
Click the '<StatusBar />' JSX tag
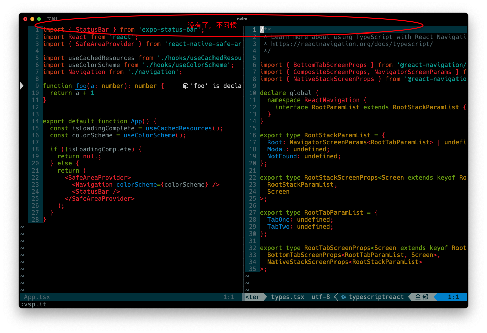pos(96,192)
